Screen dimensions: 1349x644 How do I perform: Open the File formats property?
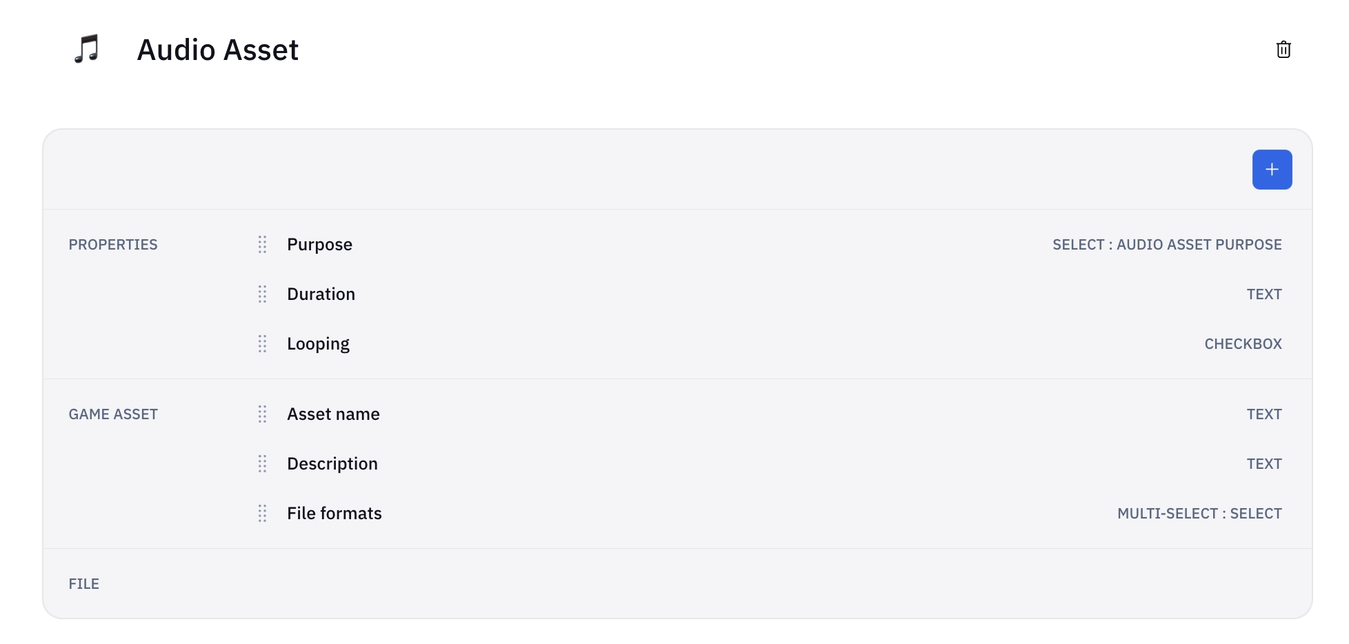[x=334, y=514]
